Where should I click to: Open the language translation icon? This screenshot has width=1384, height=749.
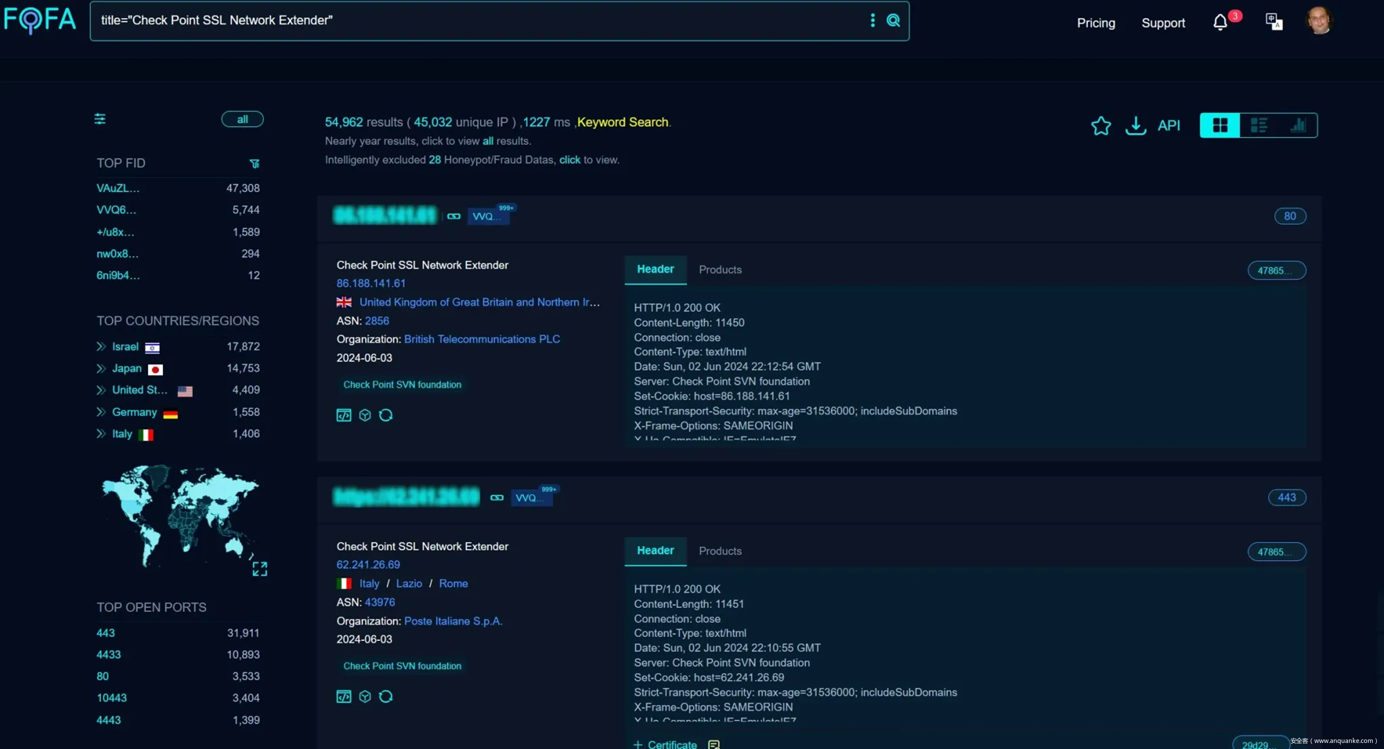[x=1274, y=22]
